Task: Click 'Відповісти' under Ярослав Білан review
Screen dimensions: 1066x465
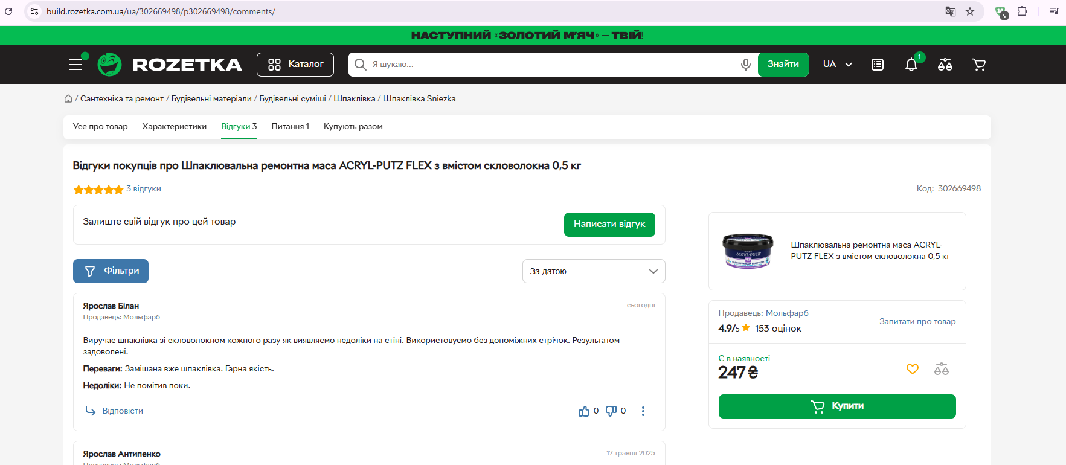Action: 114,411
